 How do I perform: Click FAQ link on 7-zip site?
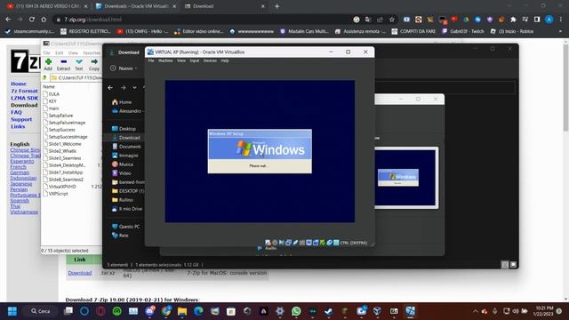pos(16,112)
